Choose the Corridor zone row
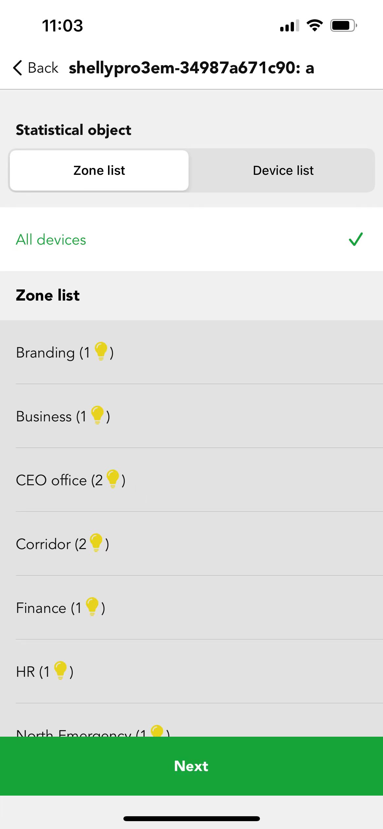The height and width of the screenshot is (829, 383). click(191, 543)
